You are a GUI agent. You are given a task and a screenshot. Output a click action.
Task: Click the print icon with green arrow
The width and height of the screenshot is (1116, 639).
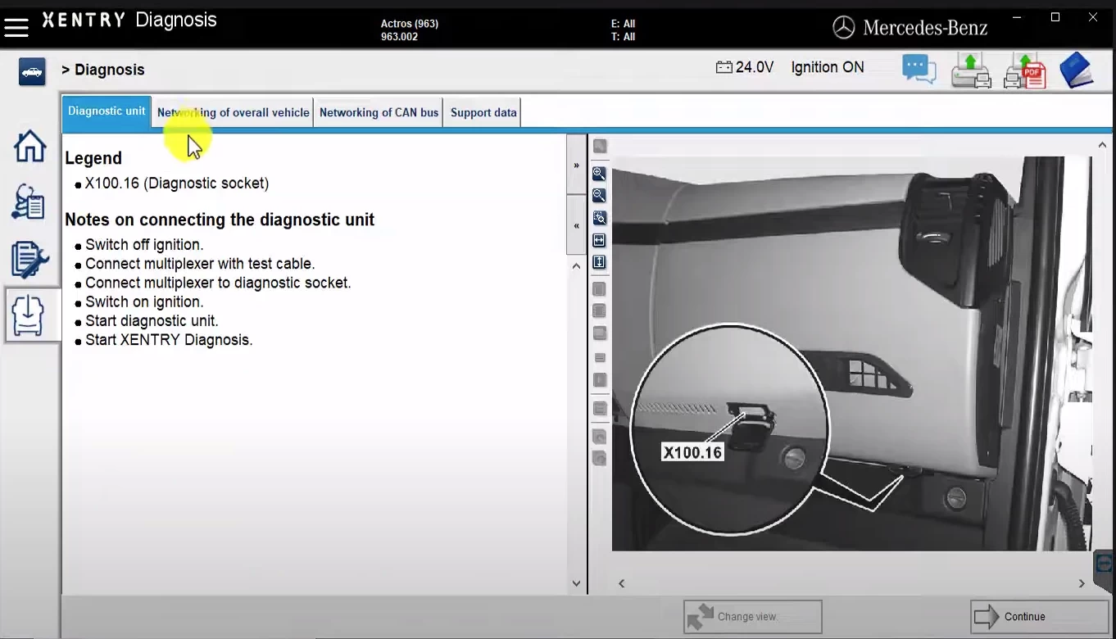click(971, 70)
